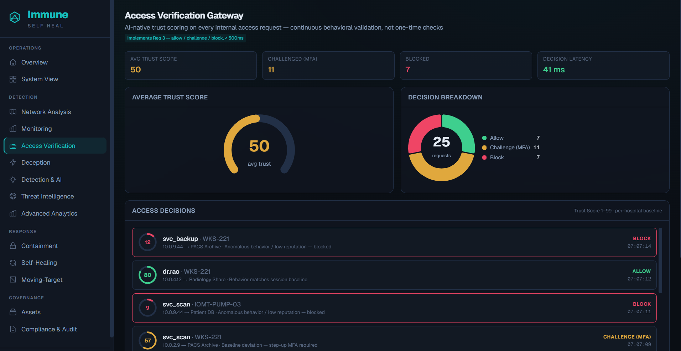Open Network Analysis section
Image resolution: width=681 pixels, height=351 pixels.
(x=55, y=112)
